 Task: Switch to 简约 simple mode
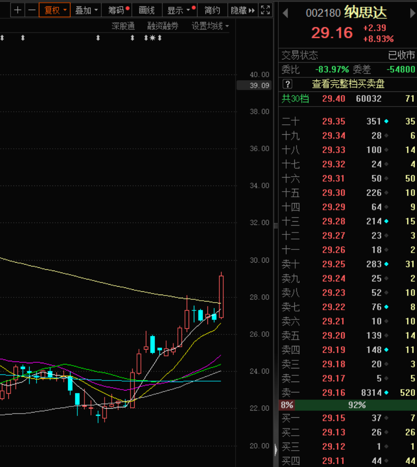click(x=212, y=10)
